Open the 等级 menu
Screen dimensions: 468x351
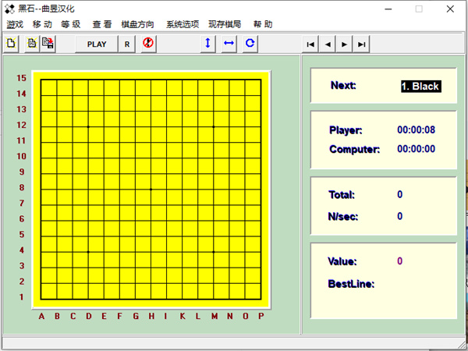pos(71,24)
